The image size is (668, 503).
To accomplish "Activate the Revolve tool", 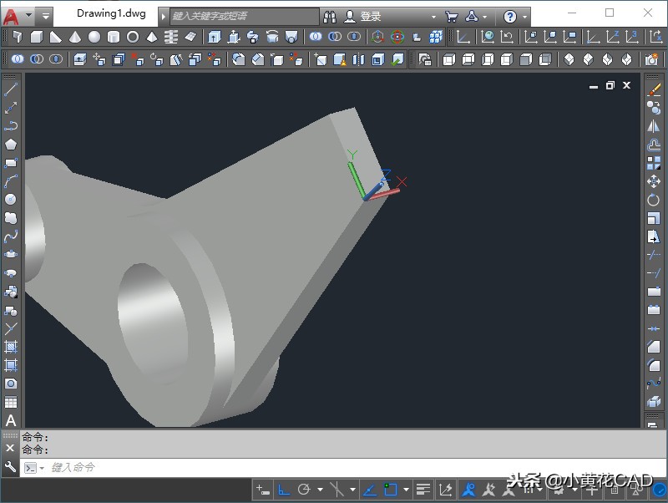I will (272, 37).
